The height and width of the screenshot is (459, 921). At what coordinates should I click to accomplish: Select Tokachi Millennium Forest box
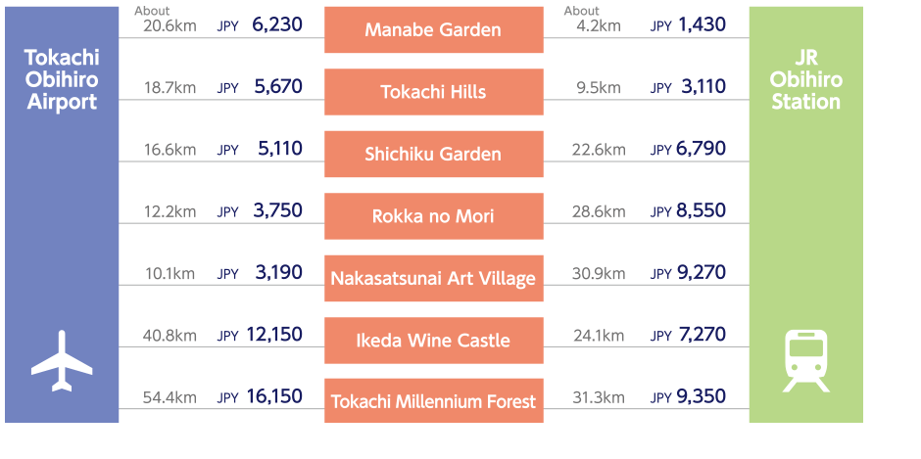click(x=433, y=401)
